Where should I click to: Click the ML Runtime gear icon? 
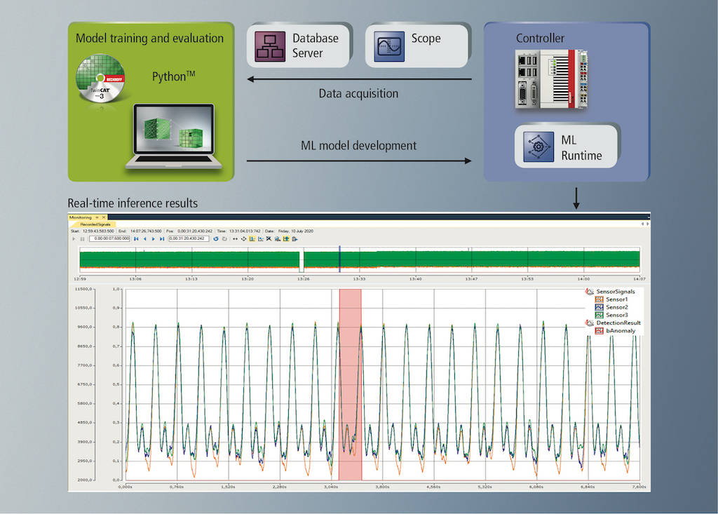pyautogui.click(x=538, y=147)
